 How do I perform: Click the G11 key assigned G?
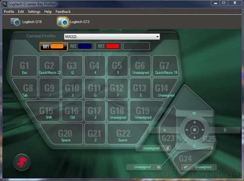95,89
